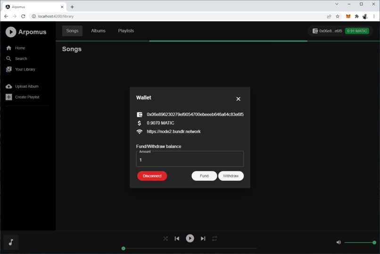The height and width of the screenshot is (254, 380).
Task: Share this page icon in address bar
Action: [x=329, y=16]
